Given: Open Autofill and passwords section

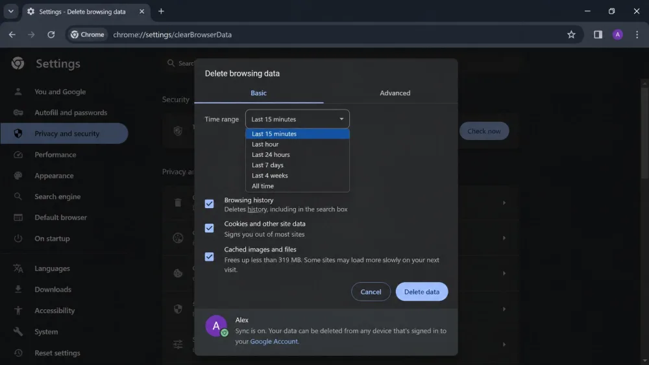Looking at the screenshot, I should click(71, 112).
